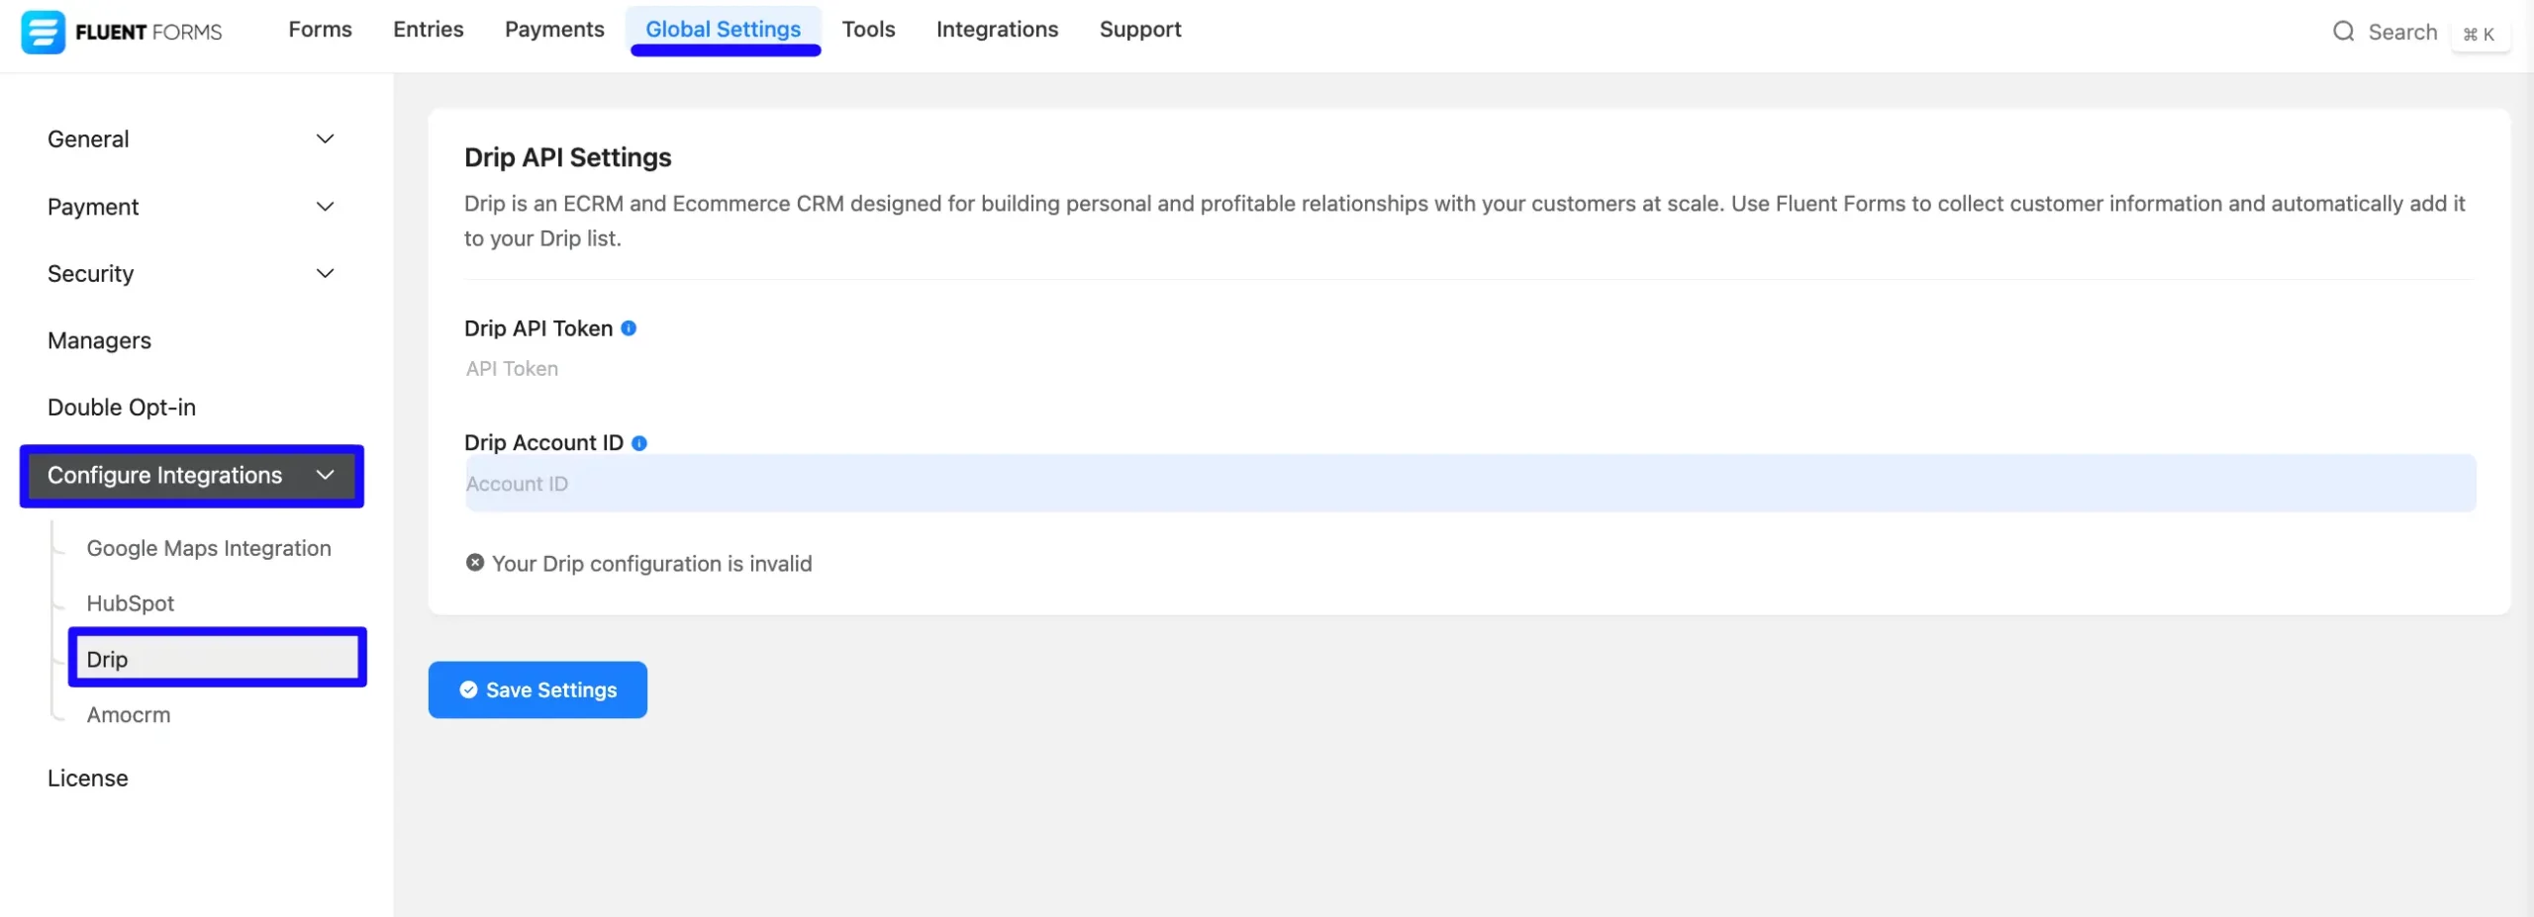Viewport: 2534px width, 917px height.
Task: Click the Save Settings button
Action: [x=537, y=689]
